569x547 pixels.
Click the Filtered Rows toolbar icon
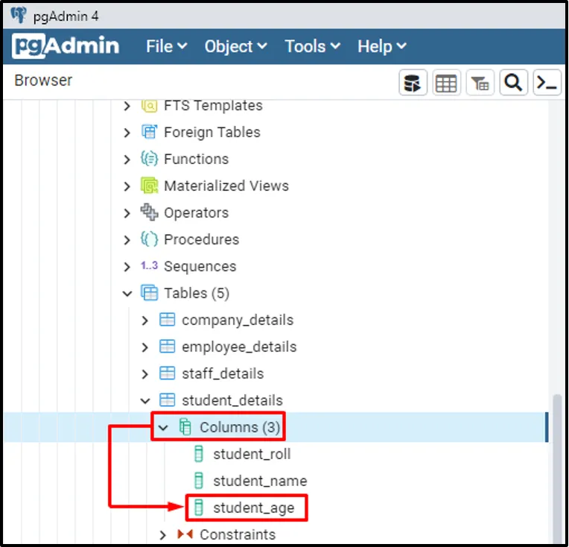click(480, 83)
